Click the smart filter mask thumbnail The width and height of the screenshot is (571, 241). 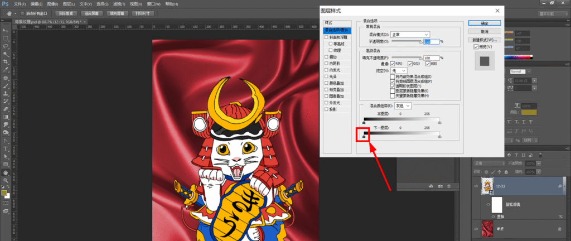tap(497, 205)
